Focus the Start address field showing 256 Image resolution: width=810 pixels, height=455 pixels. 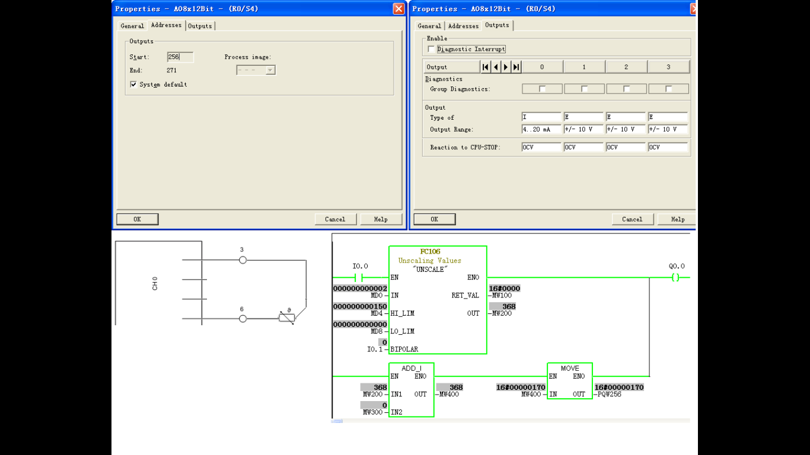coord(180,57)
